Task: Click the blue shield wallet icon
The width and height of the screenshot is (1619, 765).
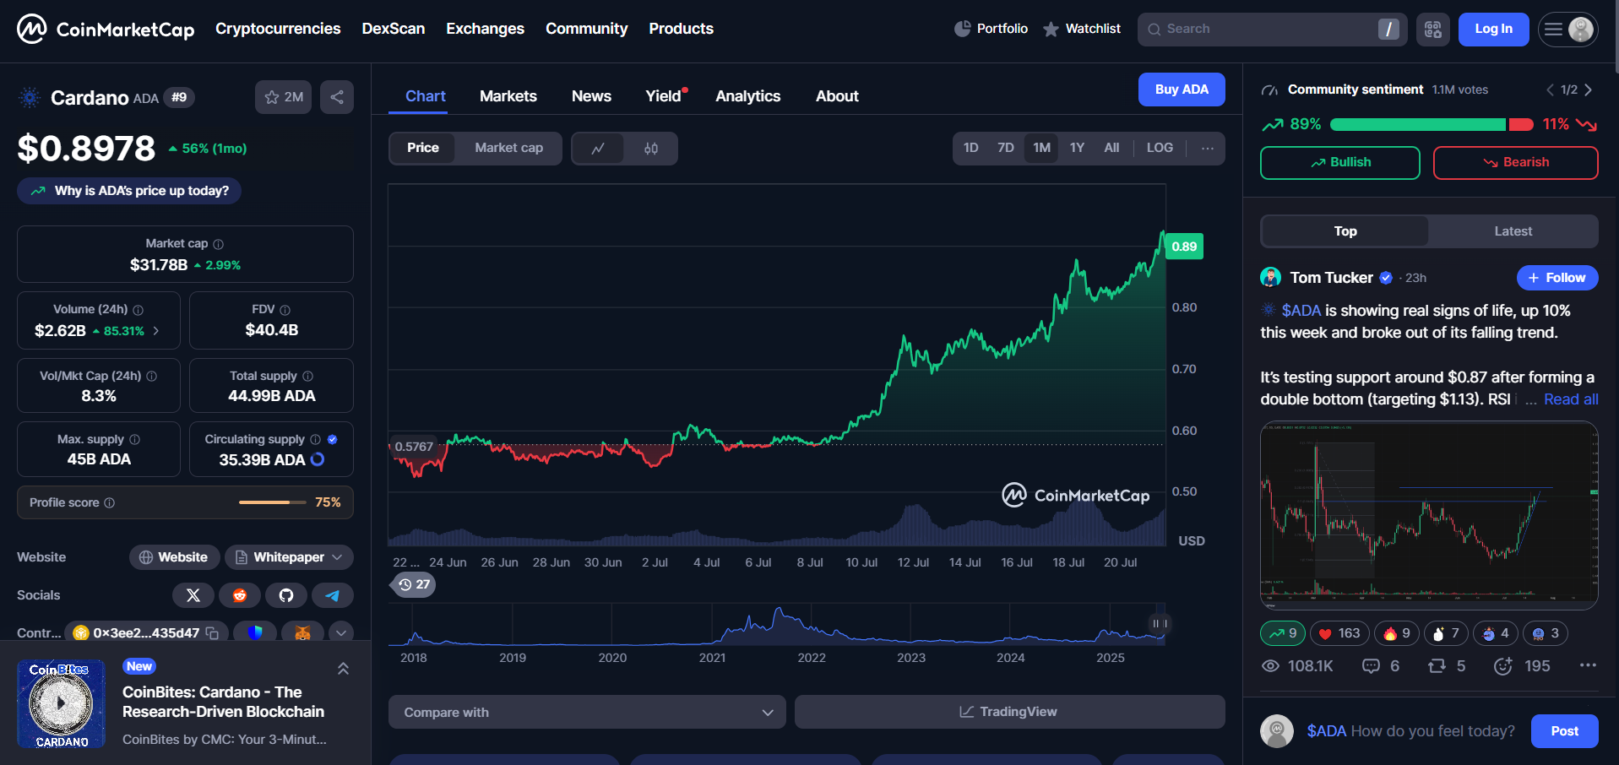Action: tap(255, 632)
